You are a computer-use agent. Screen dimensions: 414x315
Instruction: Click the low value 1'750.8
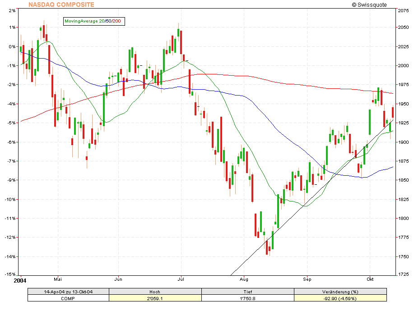coord(248,298)
